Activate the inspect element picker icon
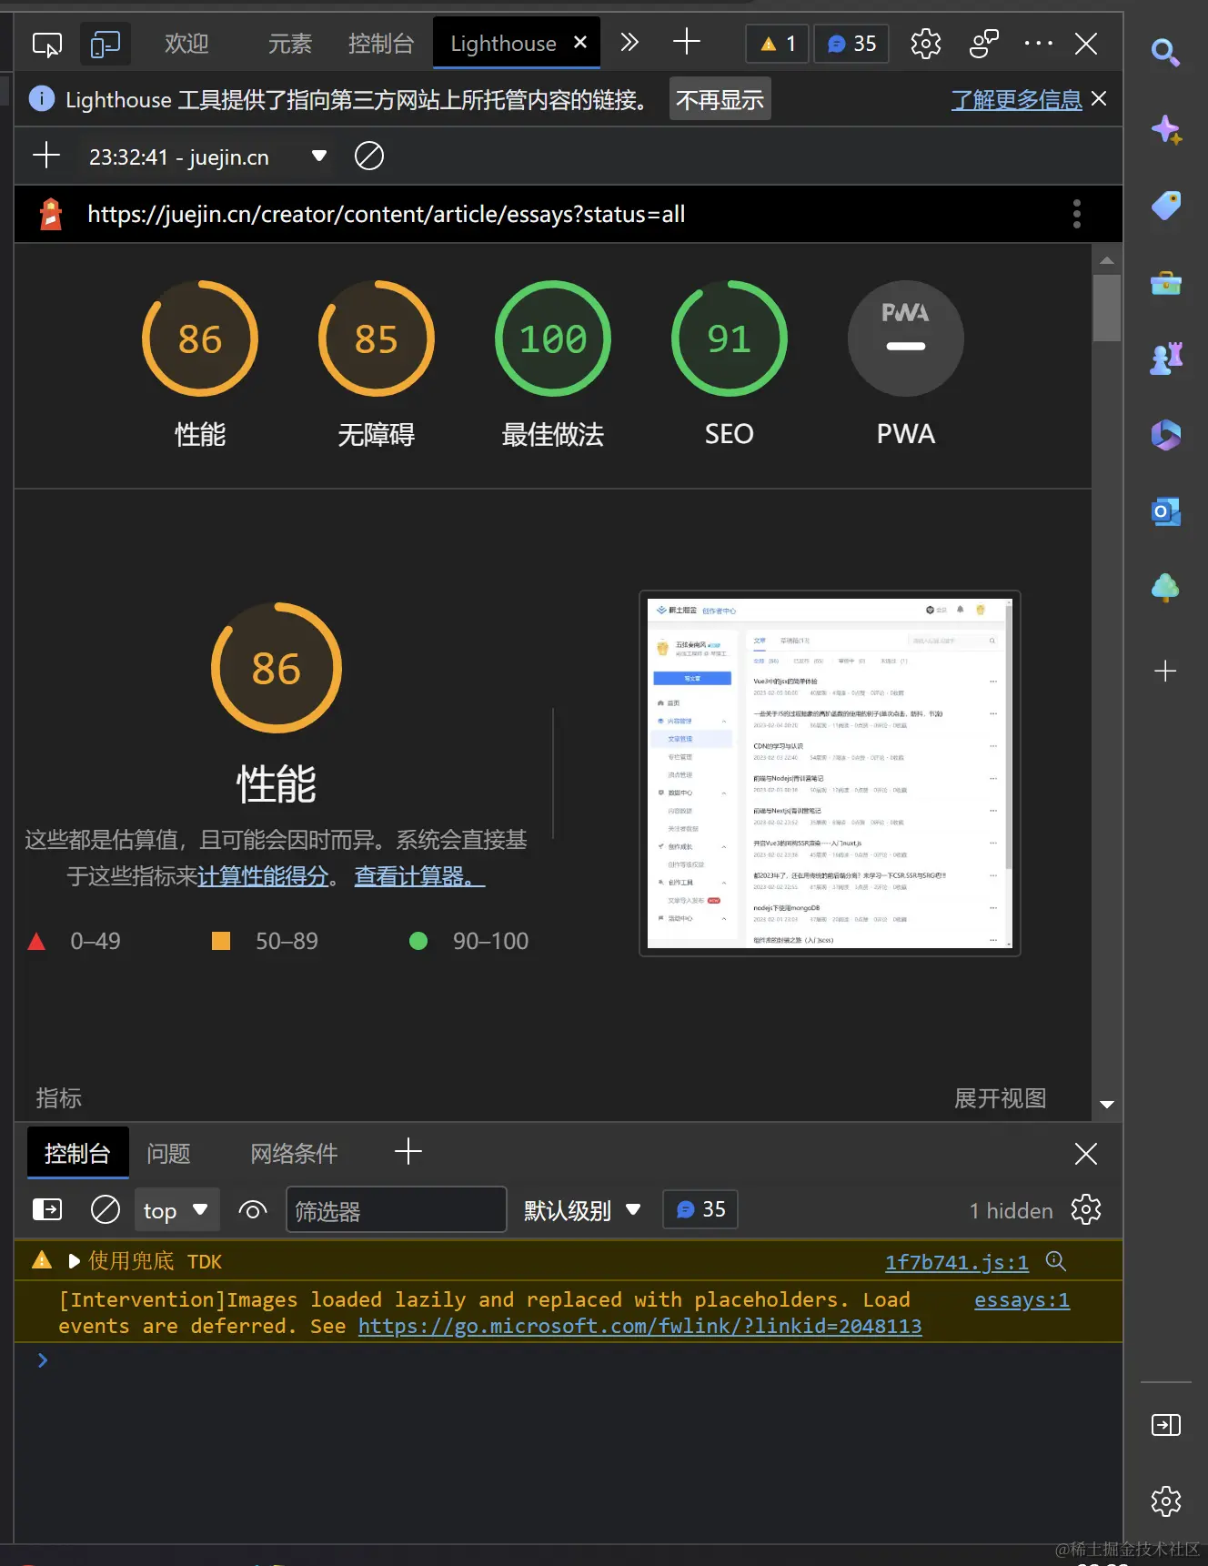Image resolution: width=1208 pixels, height=1566 pixels. coord(47,44)
